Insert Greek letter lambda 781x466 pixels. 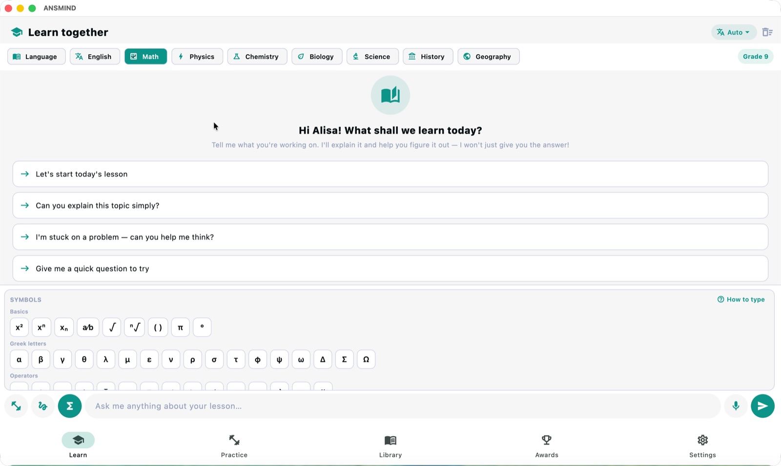pyautogui.click(x=106, y=360)
